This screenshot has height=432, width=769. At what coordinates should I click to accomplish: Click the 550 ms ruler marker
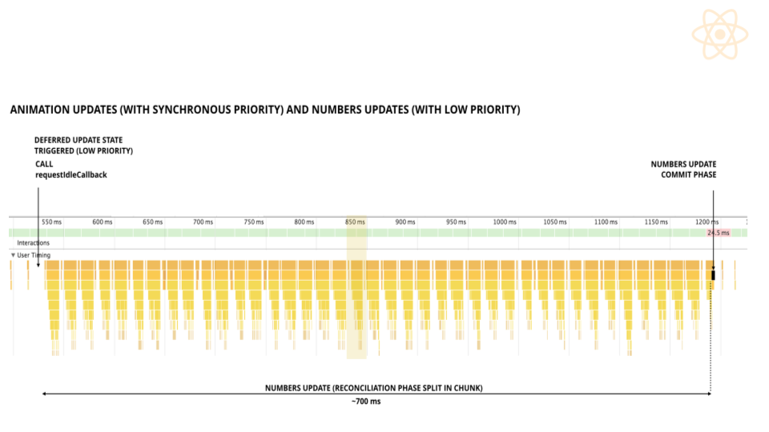(x=51, y=222)
